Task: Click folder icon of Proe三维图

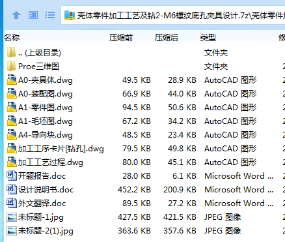Action: [11, 66]
